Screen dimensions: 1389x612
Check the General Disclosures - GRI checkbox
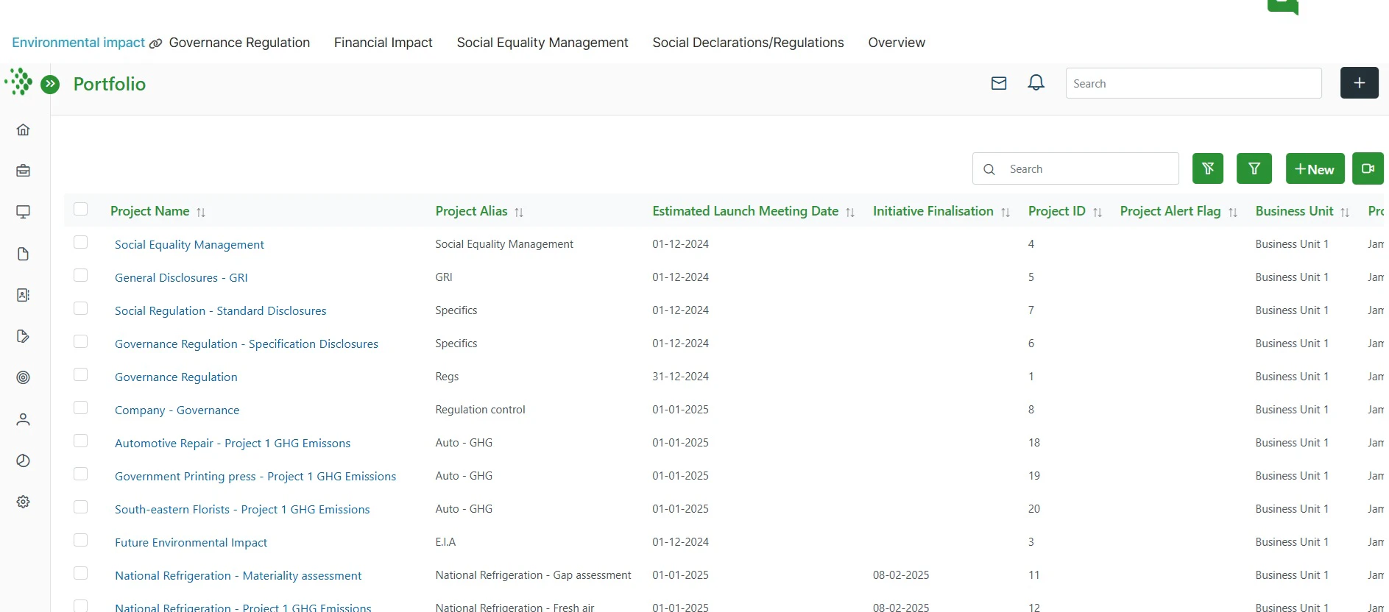81,275
